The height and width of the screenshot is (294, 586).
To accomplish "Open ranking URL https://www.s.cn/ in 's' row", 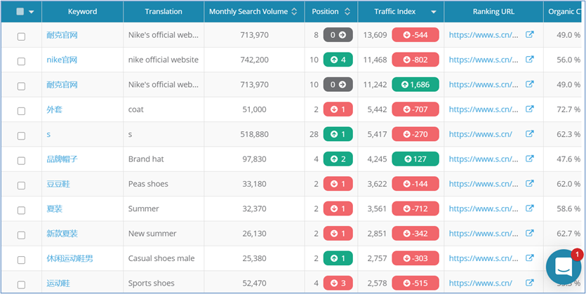I will [x=481, y=134].
